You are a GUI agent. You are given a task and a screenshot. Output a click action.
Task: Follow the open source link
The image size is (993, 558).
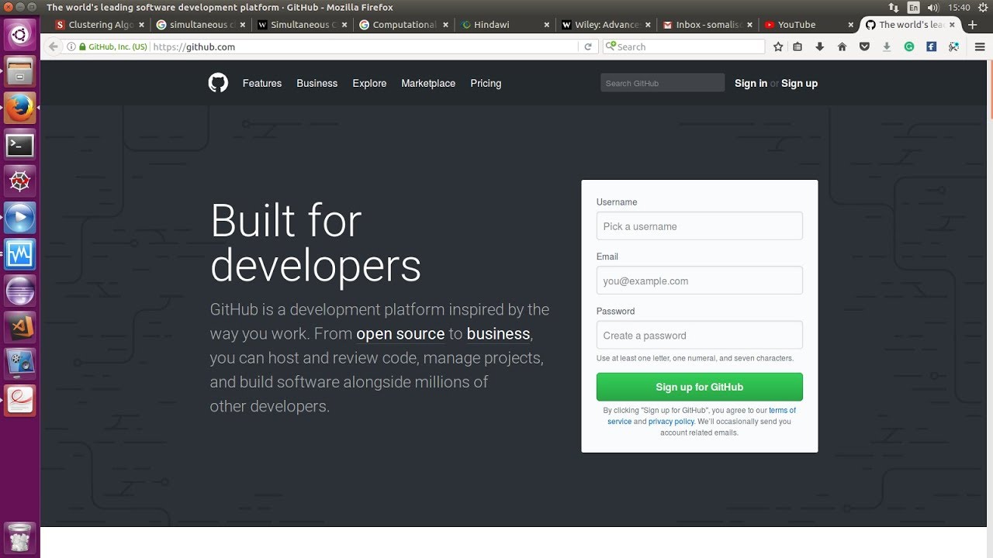[x=400, y=334]
